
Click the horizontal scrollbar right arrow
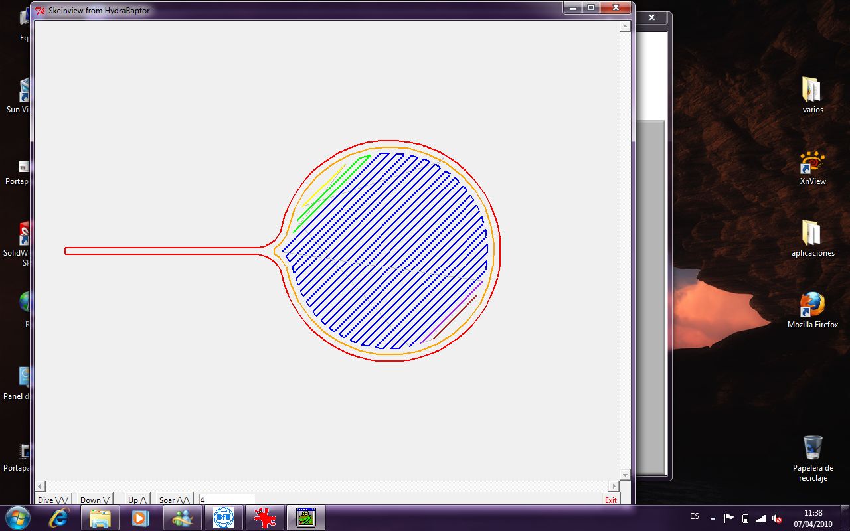tap(614, 487)
